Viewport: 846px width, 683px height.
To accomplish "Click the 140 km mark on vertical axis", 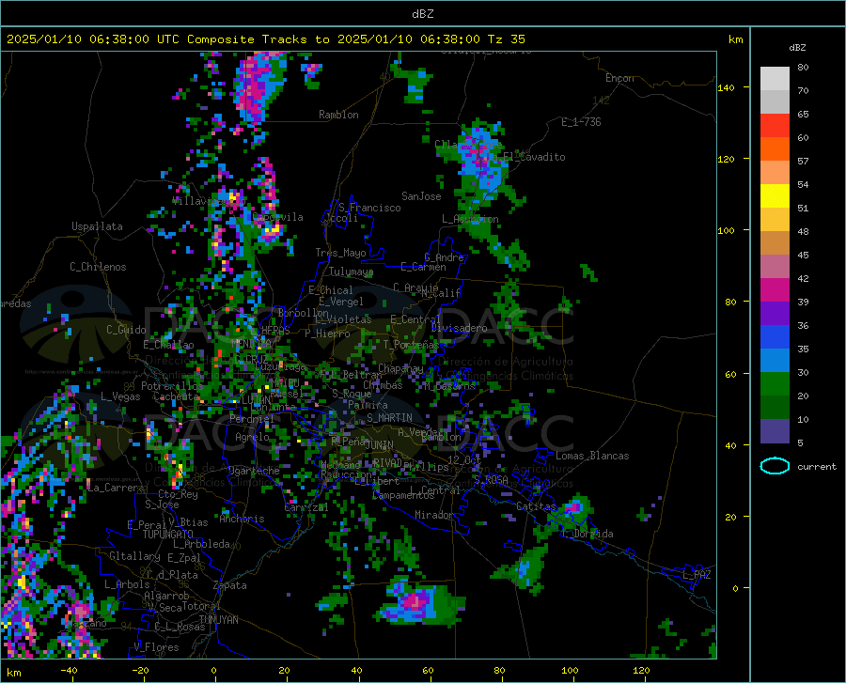I will pyautogui.click(x=727, y=88).
